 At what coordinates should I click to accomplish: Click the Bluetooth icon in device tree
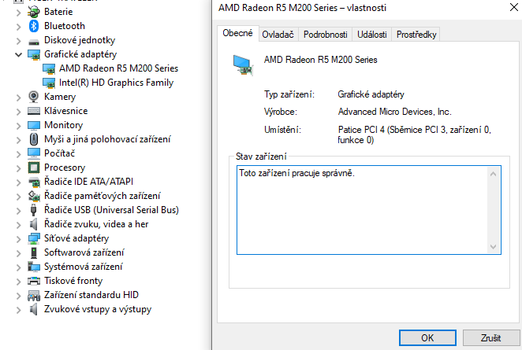(x=34, y=26)
